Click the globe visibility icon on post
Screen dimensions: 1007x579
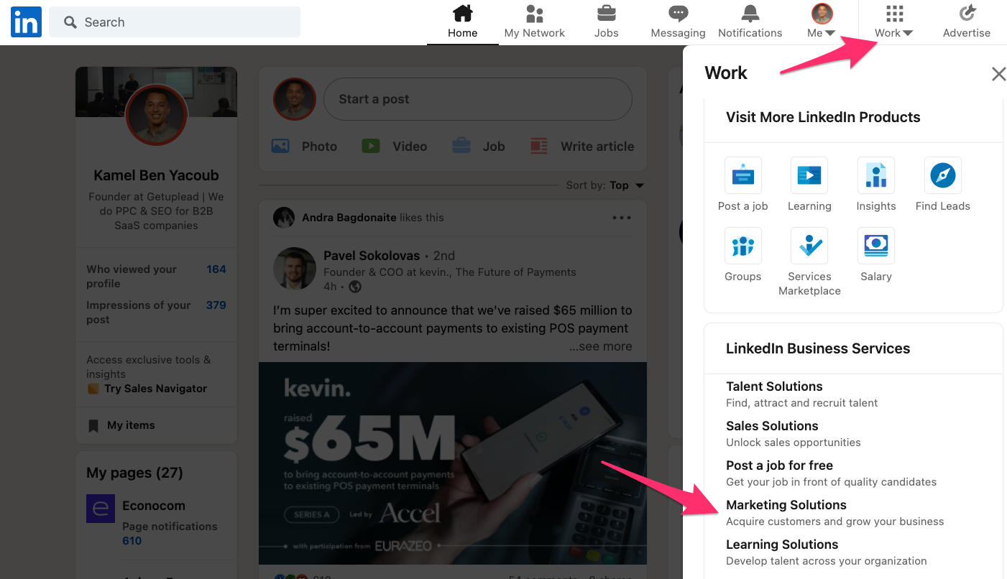(x=355, y=287)
